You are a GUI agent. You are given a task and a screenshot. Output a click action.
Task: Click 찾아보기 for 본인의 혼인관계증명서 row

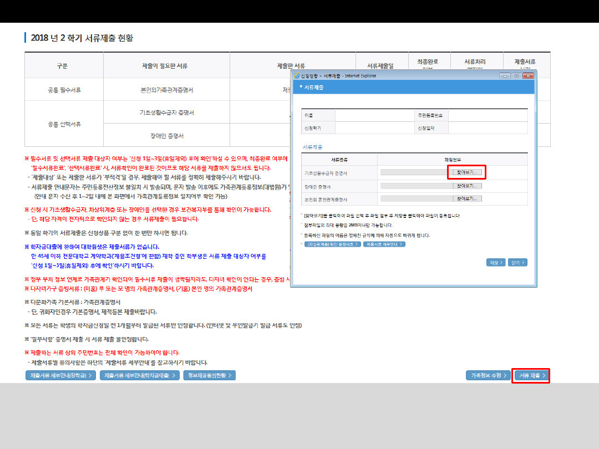(467, 198)
